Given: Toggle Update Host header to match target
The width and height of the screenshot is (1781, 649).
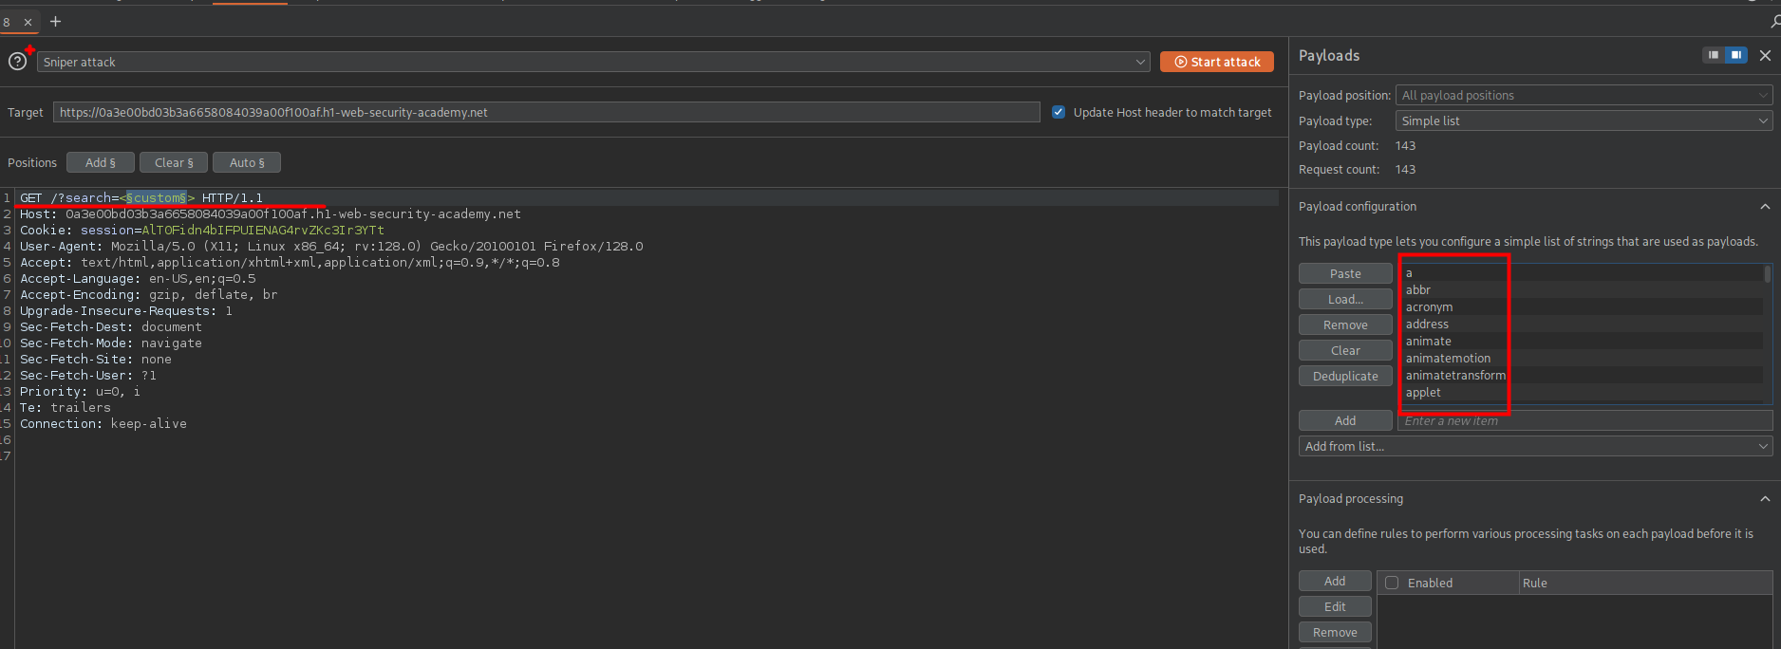Looking at the screenshot, I should [x=1059, y=112].
